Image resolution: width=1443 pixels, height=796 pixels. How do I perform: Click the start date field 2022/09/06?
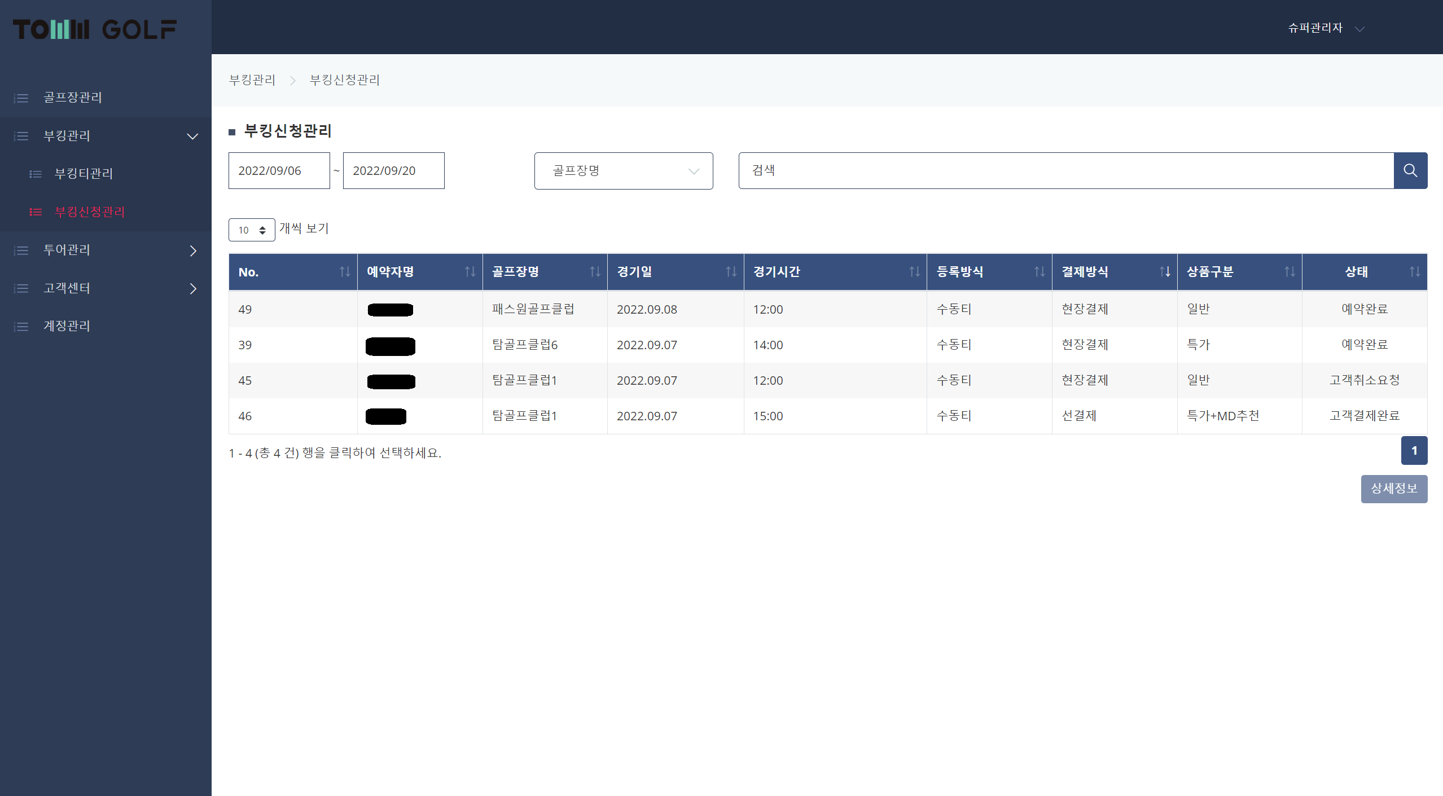point(279,171)
